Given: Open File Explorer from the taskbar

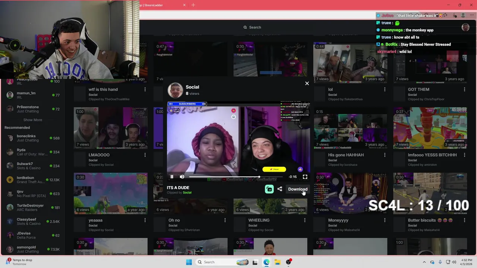Looking at the screenshot, I should [277, 262].
